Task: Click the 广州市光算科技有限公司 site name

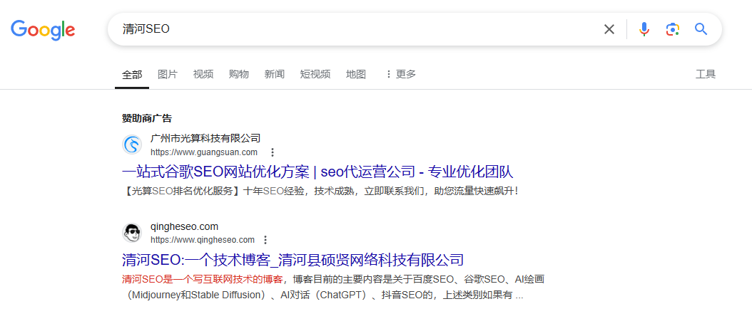Action: (x=205, y=138)
